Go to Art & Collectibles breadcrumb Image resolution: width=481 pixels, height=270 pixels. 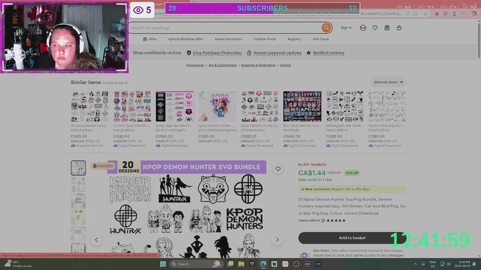(222, 65)
